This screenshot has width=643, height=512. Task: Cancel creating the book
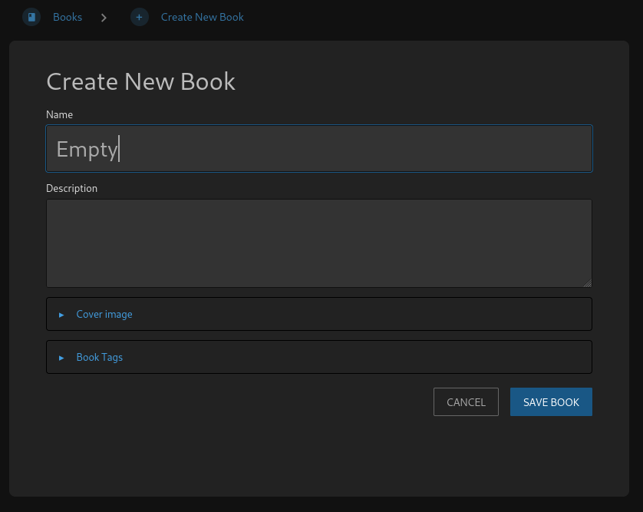point(466,402)
